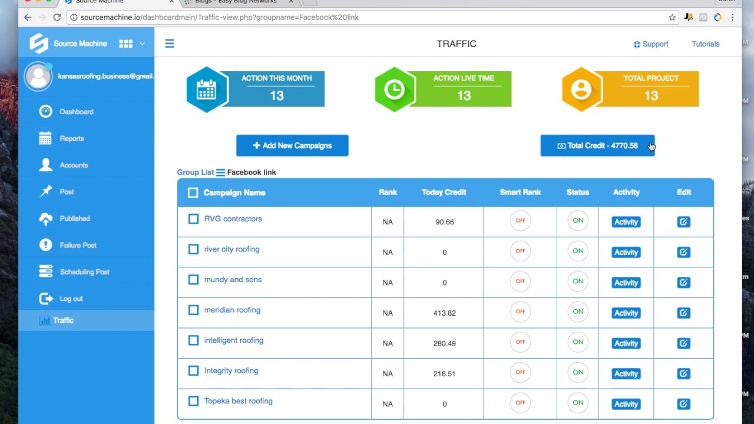This screenshot has height=424, width=754.
Task: Click the list icon beside Facebook link
Action: coord(220,173)
